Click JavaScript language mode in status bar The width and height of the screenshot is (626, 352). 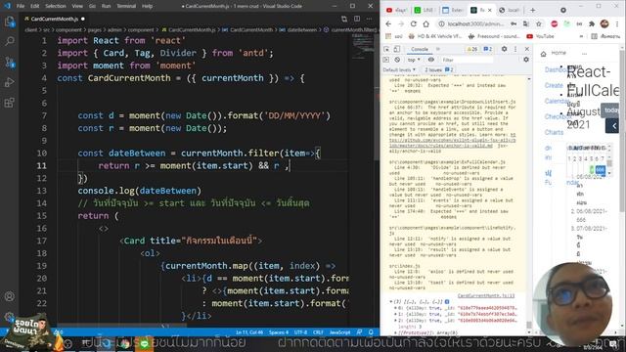pyautogui.click(x=339, y=332)
